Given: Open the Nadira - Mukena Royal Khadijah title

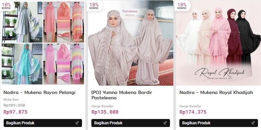Looking at the screenshot, I should click(x=216, y=92).
